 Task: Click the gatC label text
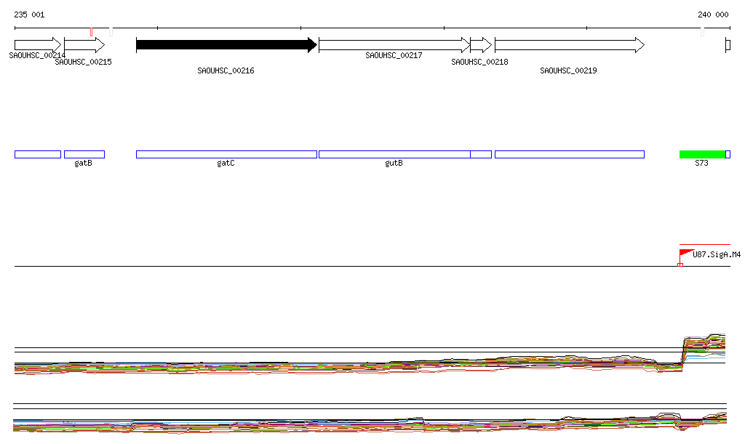point(226,164)
